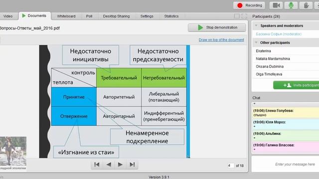Screen dimensions: 319x179
Task: Click the Недостаточно инициативы callout
Action: 91,55
